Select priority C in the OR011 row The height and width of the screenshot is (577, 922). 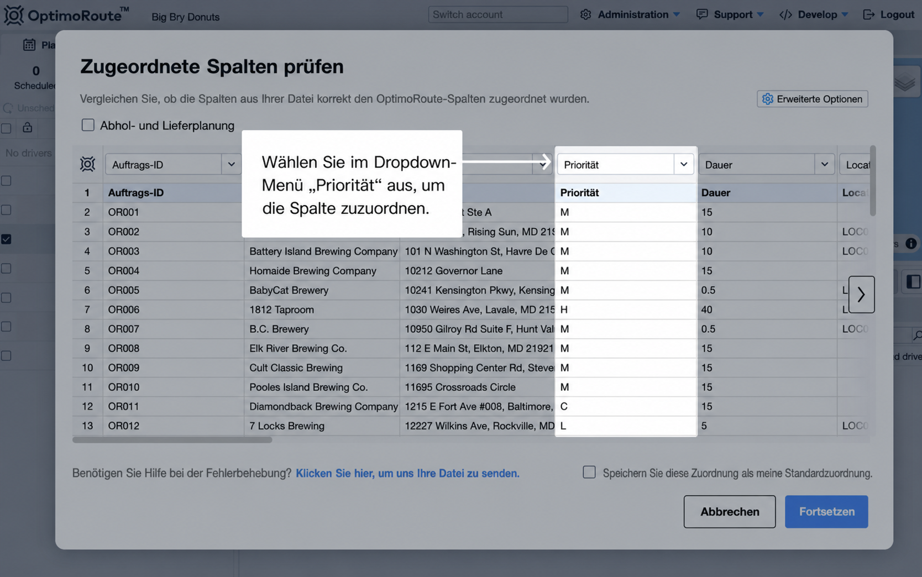click(626, 406)
